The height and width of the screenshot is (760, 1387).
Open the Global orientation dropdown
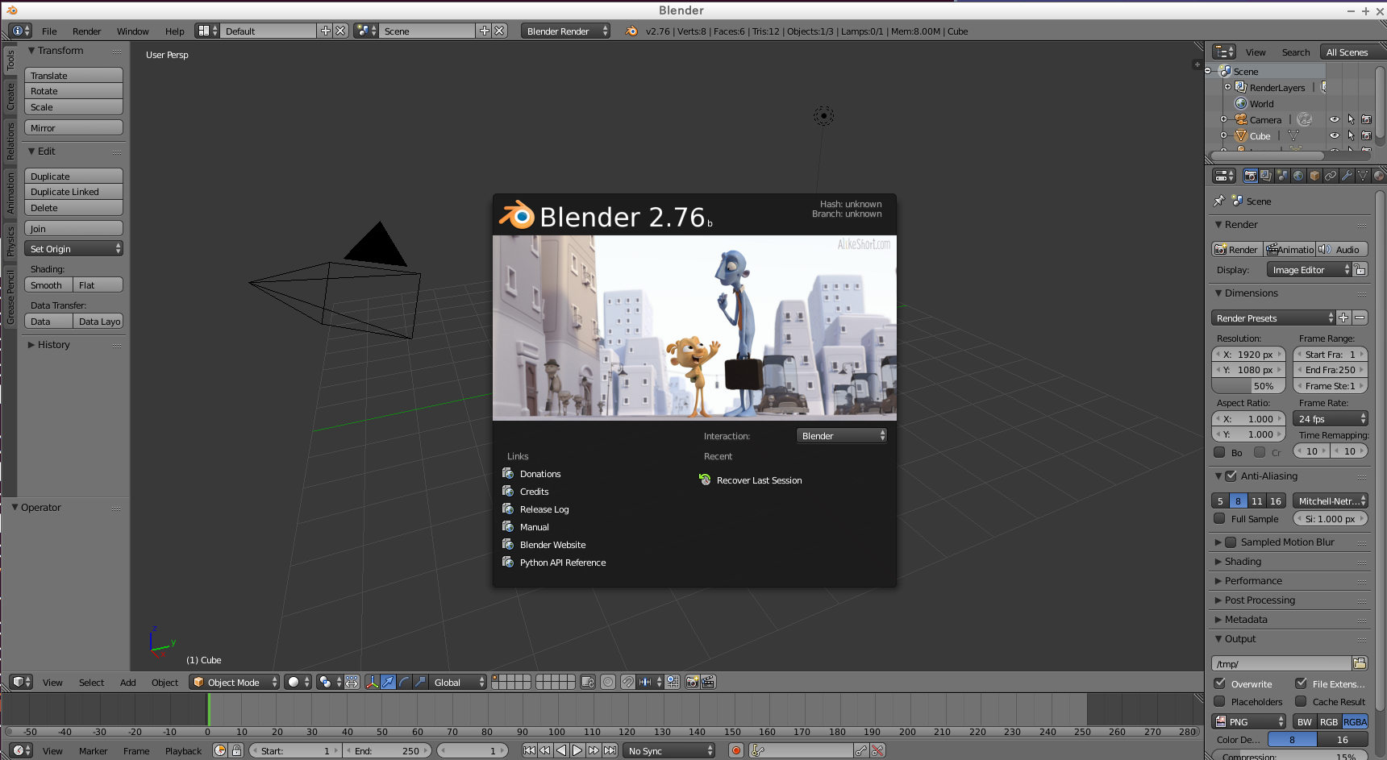(x=458, y=682)
